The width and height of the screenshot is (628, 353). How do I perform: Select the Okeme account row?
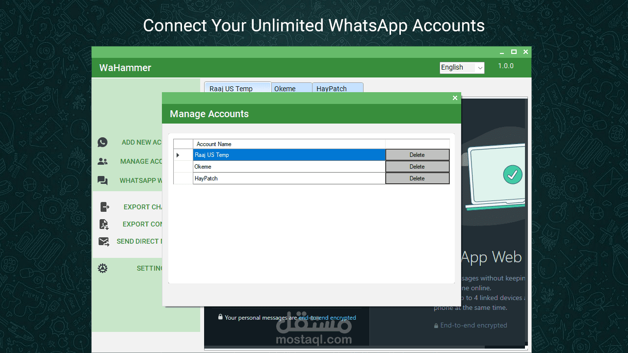[289, 167]
